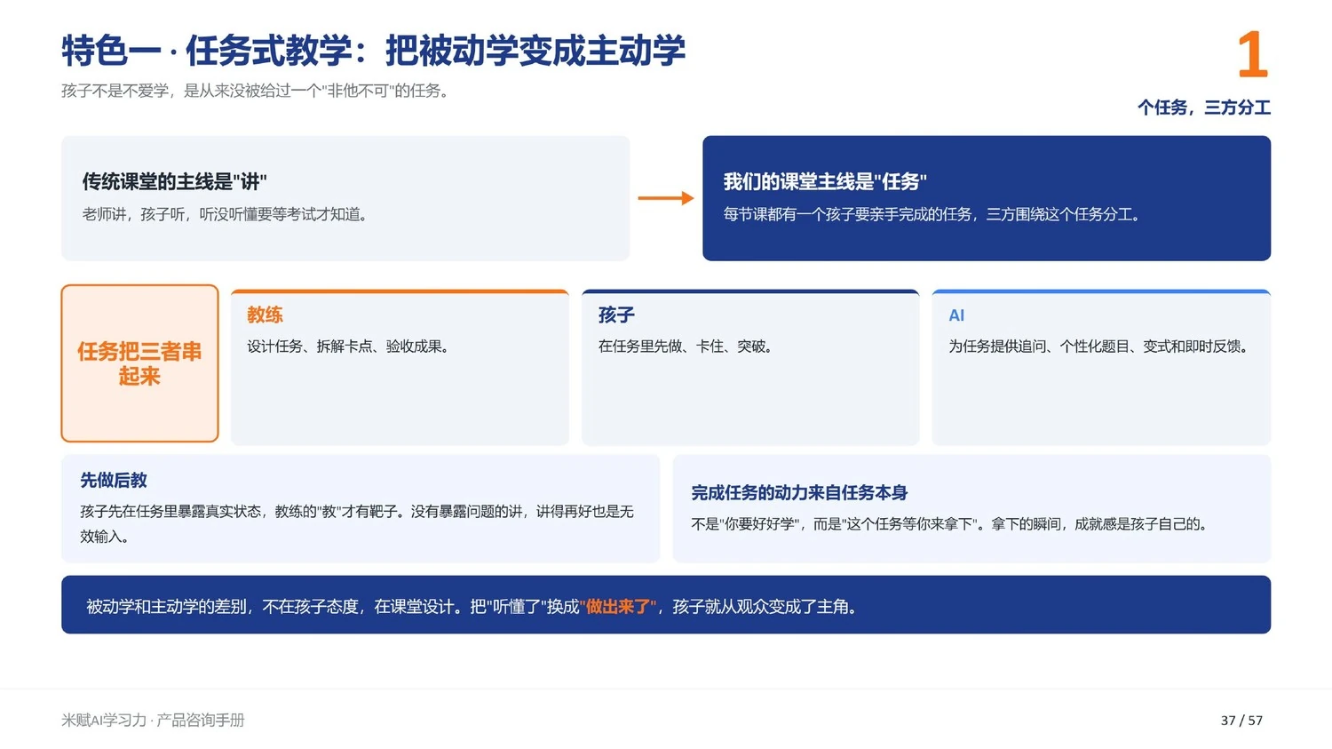
Task: Click the subtitle "孩子不是不爱学" sentence
Action: tap(257, 91)
